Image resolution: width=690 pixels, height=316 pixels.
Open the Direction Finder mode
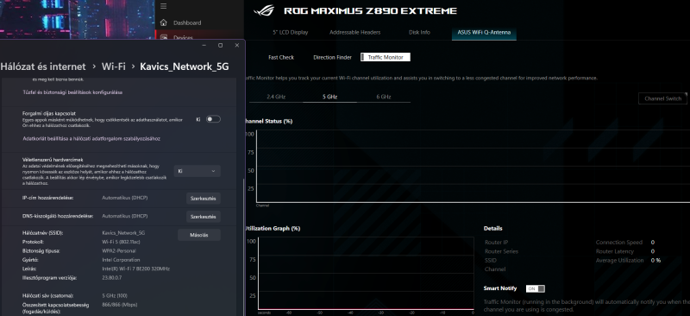[332, 57]
